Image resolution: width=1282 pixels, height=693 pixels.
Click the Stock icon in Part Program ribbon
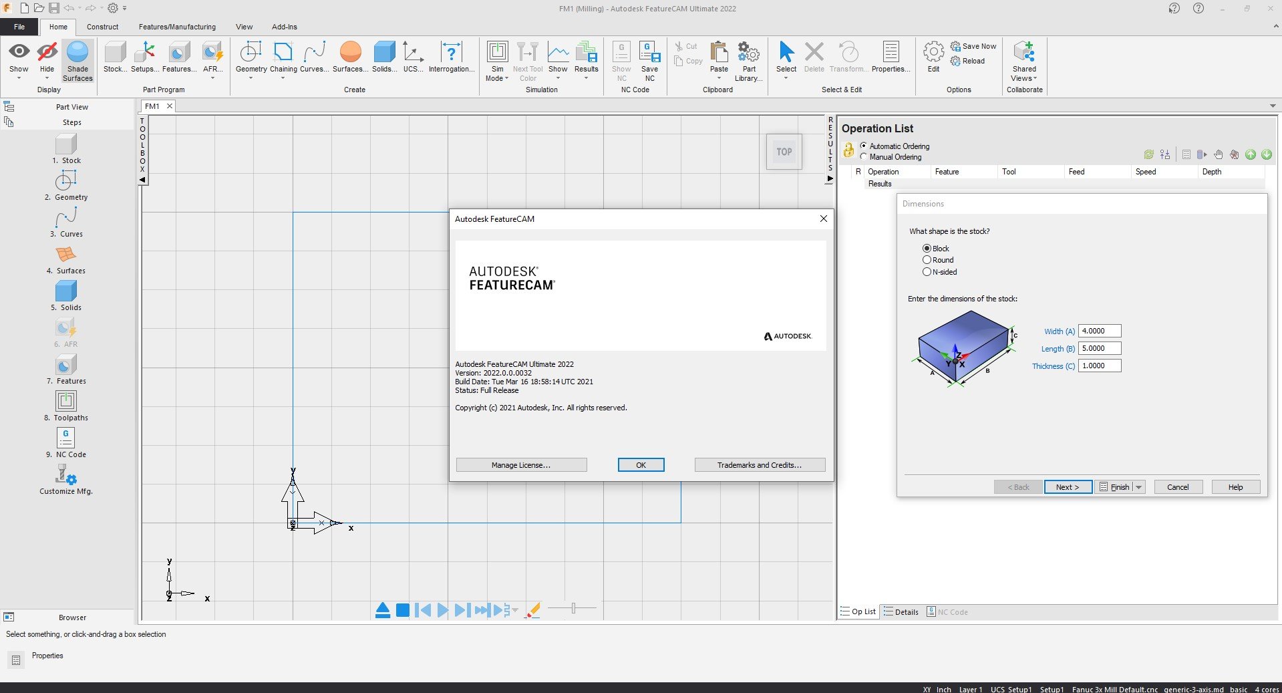pos(114,57)
